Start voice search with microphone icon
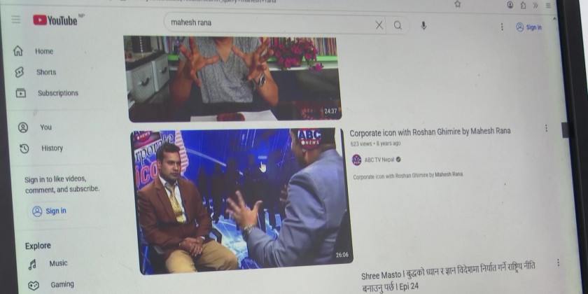The width and height of the screenshot is (588, 294). [x=423, y=26]
